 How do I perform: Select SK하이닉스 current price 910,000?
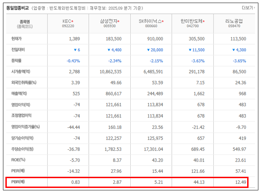pos(155,39)
